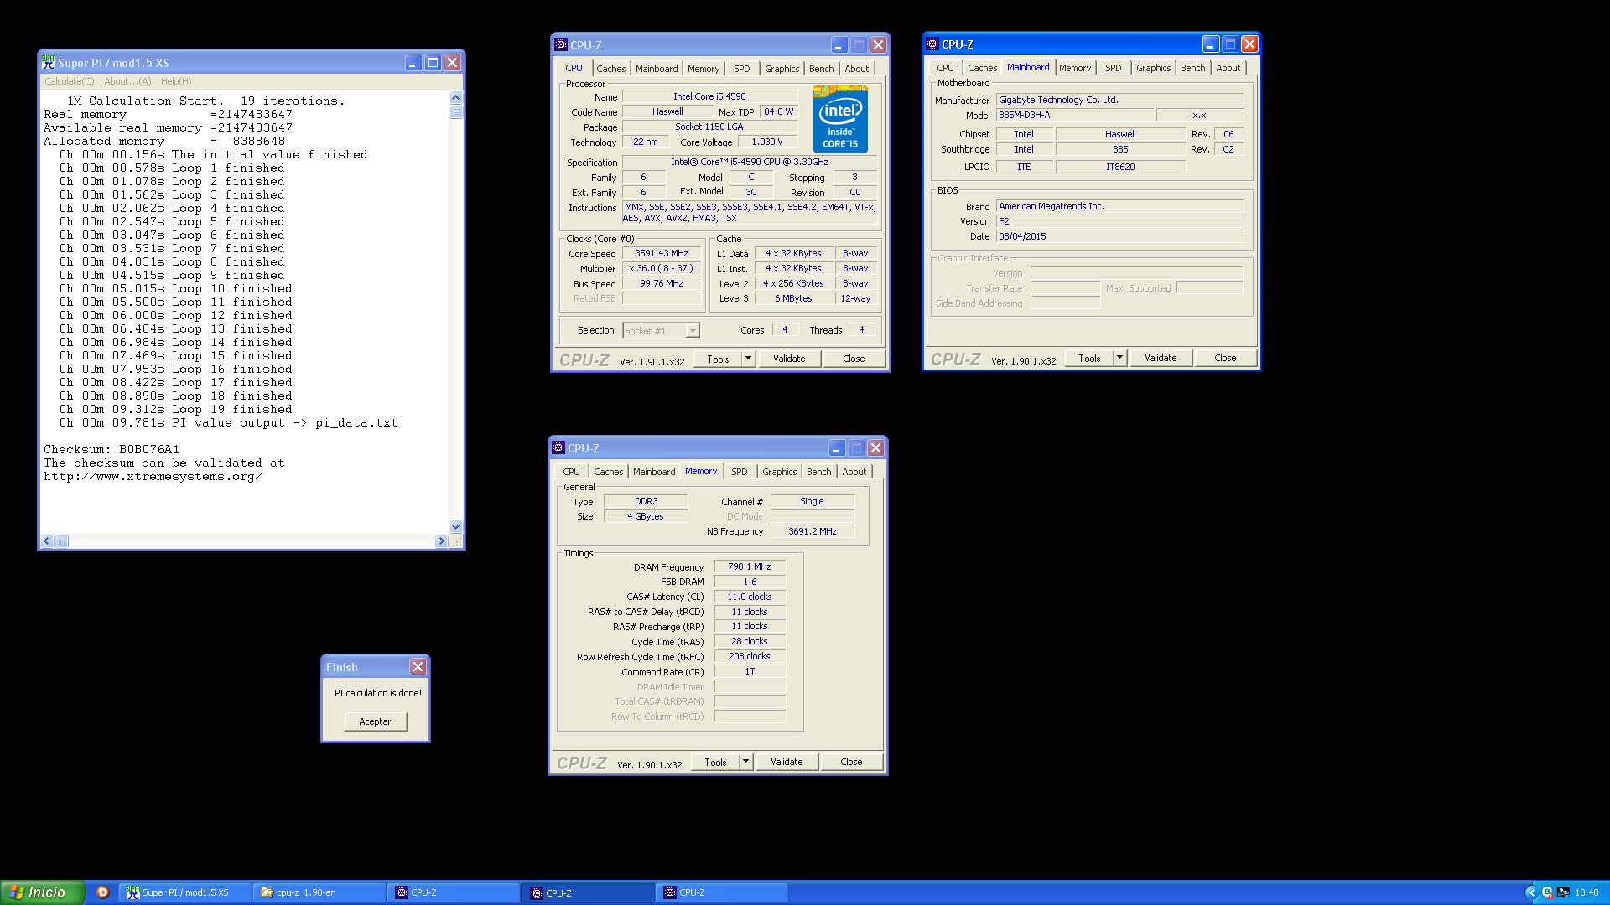The width and height of the screenshot is (1610, 905).
Task: Open Caches tab in CPU-Z Mainboard window
Action: (982, 68)
